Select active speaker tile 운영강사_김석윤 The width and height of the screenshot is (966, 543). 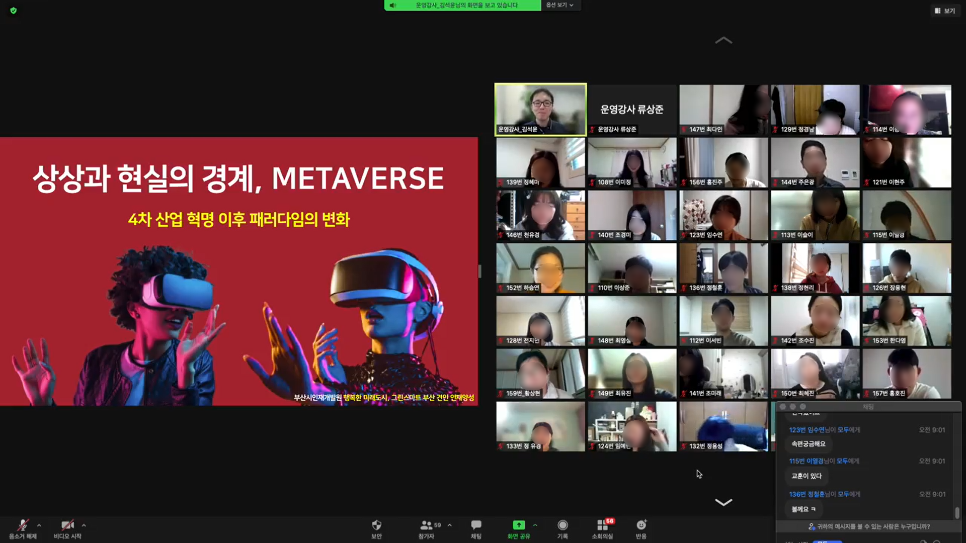(x=540, y=110)
